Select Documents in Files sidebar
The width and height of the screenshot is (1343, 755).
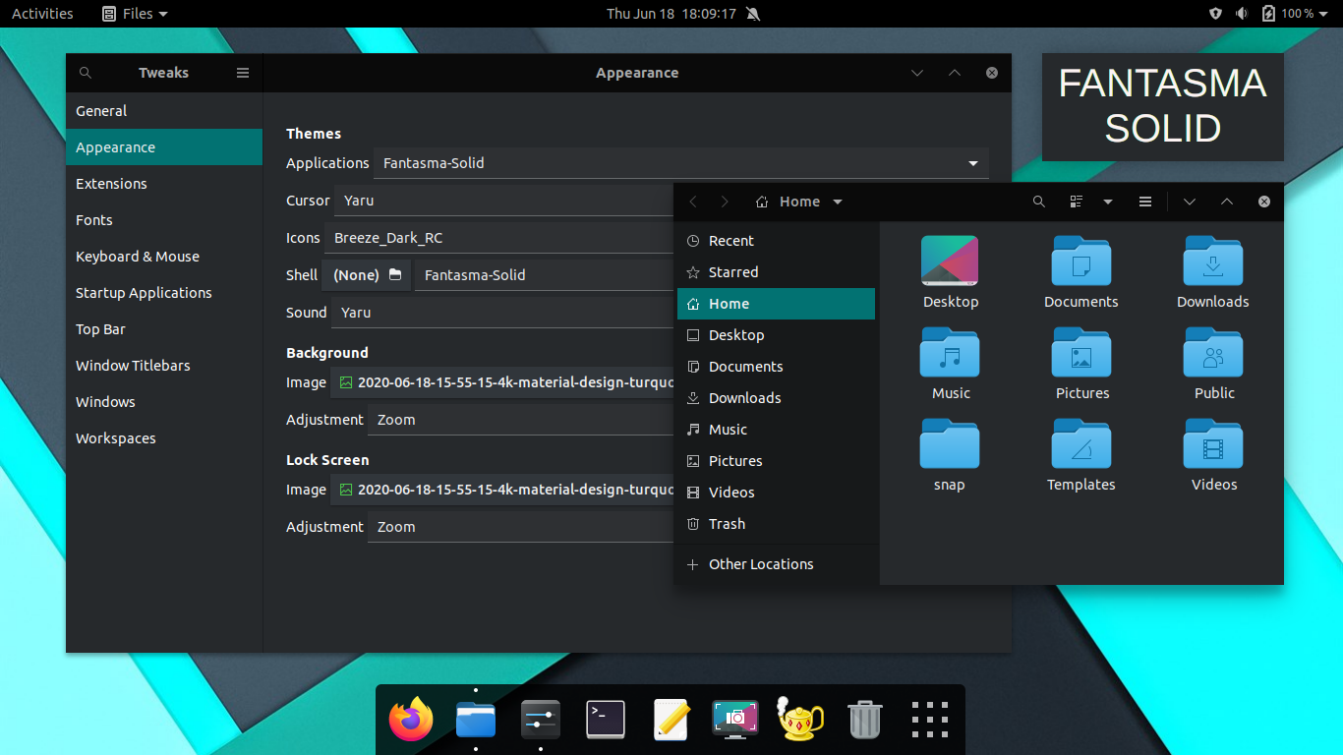point(776,367)
